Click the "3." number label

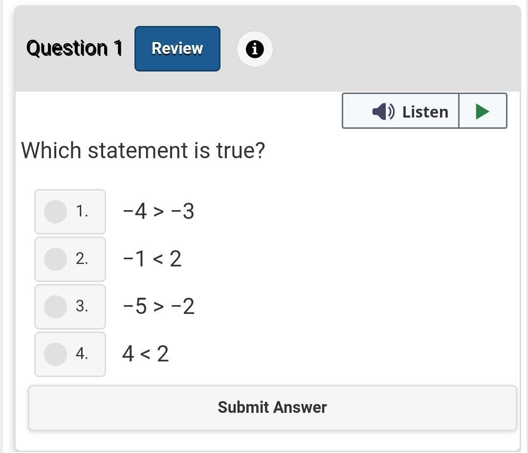click(x=82, y=307)
